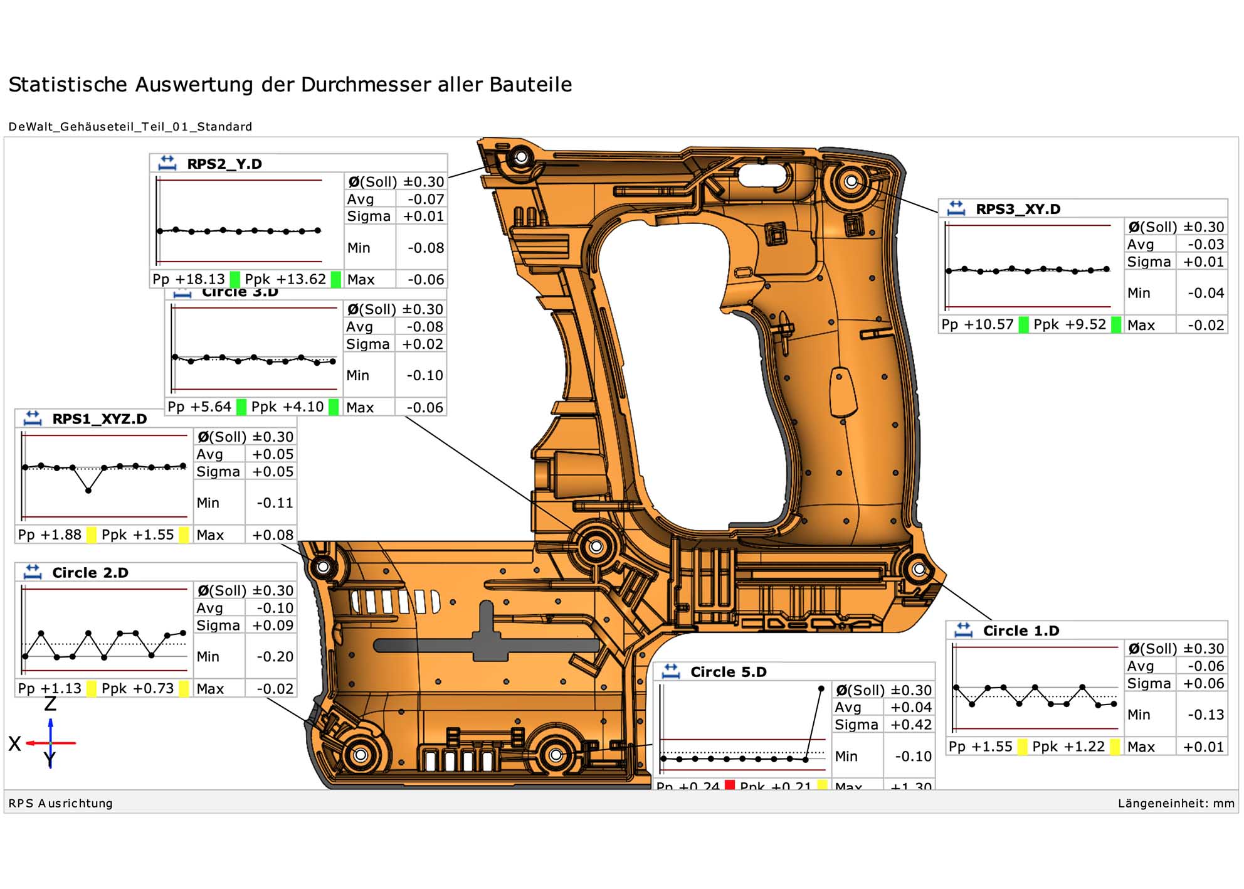1244x889 pixels.
Task: Click the Ø(Soll) ±0.30 tolerance in RPS3_XY.D
Action: [1176, 227]
